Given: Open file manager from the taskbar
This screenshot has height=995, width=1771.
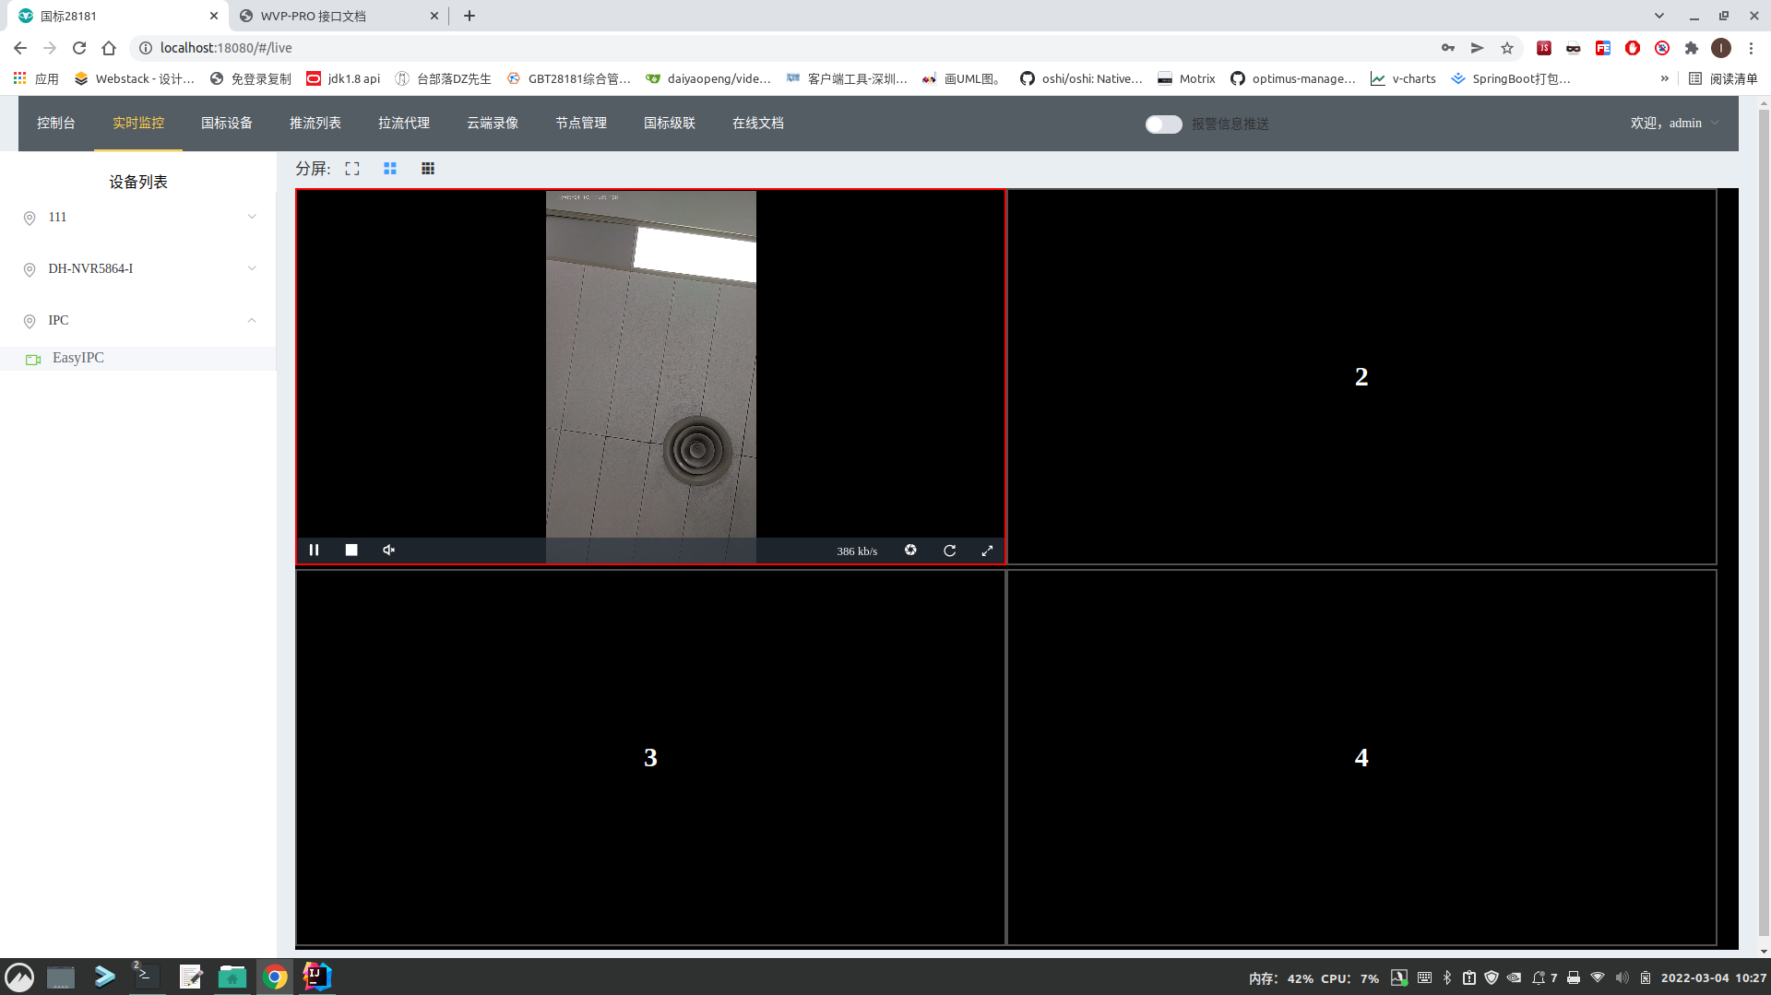Looking at the screenshot, I should 232,977.
